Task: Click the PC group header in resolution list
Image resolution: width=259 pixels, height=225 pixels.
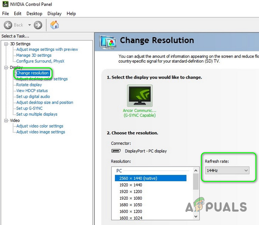Action: tap(119, 171)
